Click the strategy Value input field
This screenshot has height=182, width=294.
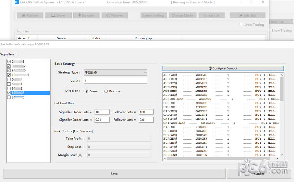click(x=116, y=81)
